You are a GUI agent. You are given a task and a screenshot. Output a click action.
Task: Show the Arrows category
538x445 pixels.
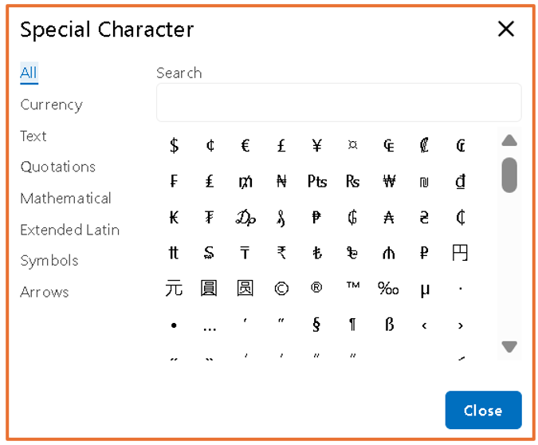[45, 292]
